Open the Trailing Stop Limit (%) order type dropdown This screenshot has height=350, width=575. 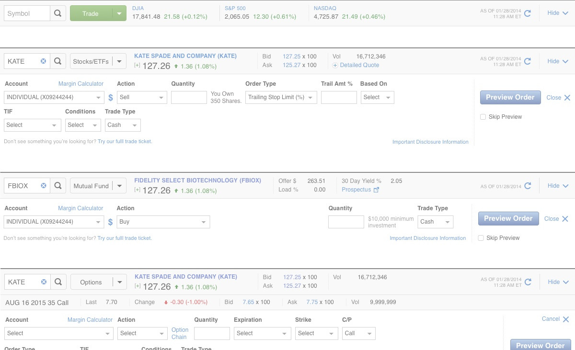pyautogui.click(x=281, y=97)
